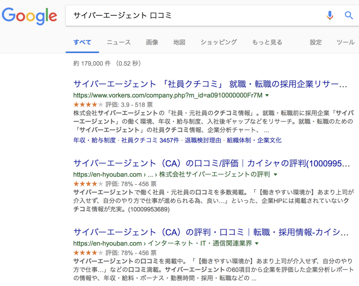Open the 口コミ/評価 | カイシャの評判 result title
The width and height of the screenshot is (359, 286).
211,163
